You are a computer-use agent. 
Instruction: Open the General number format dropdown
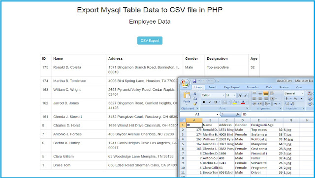point(302,93)
